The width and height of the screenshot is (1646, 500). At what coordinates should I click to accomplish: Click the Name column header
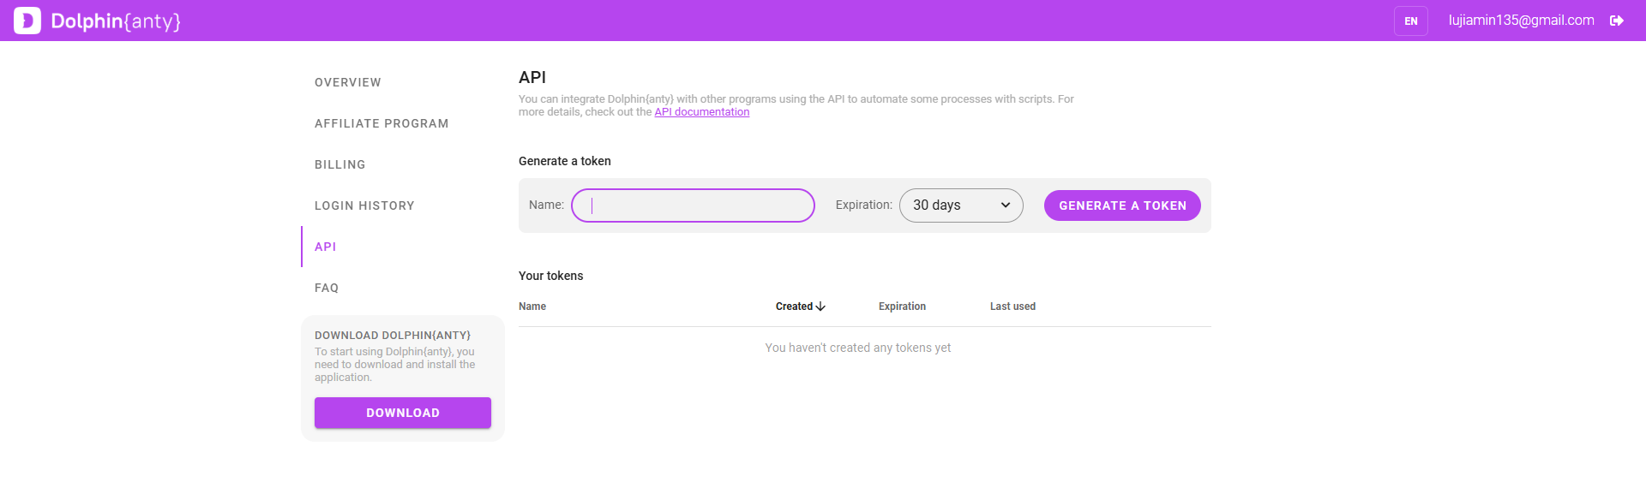532,307
